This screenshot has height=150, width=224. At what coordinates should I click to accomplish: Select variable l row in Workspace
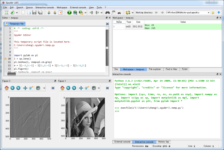pos(167,27)
